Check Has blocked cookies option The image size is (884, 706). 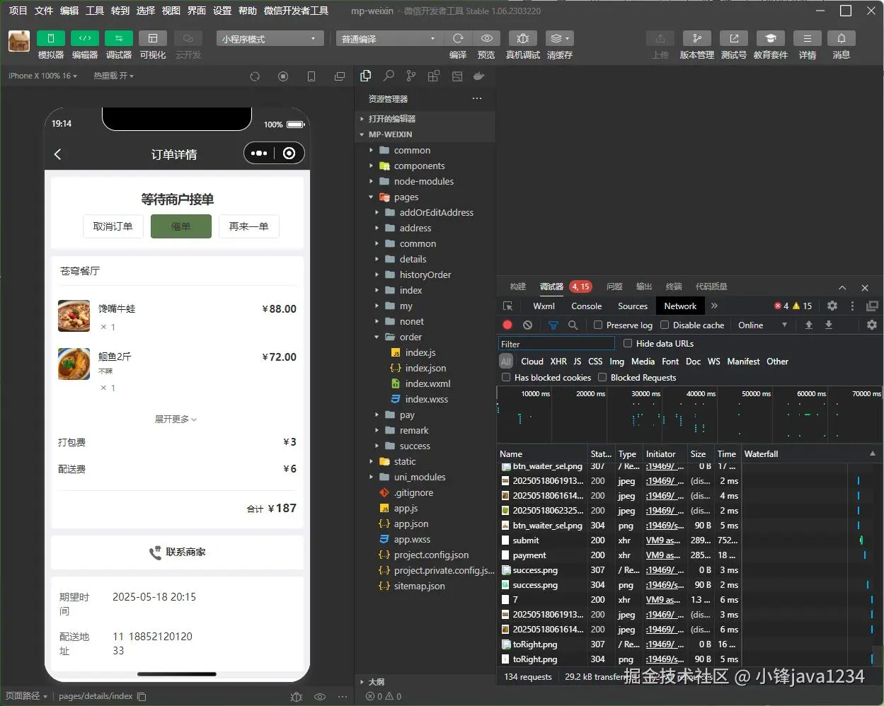click(x=506, y=377)
